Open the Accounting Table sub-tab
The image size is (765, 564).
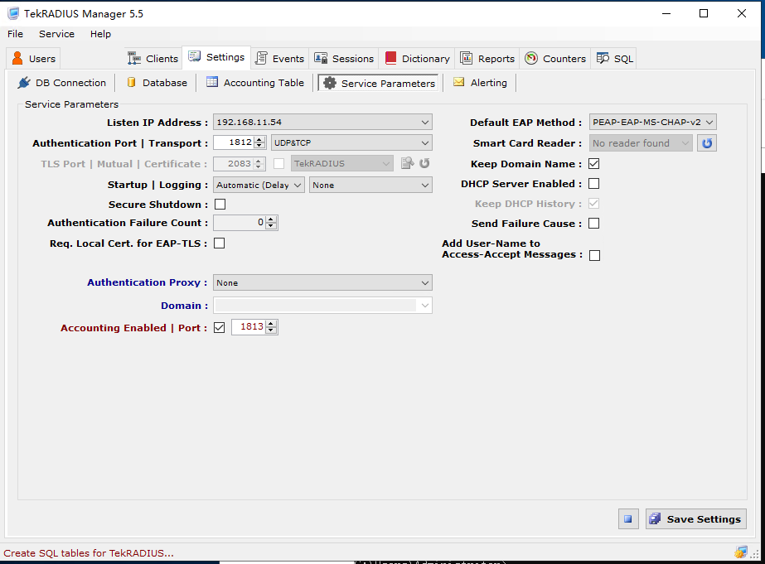(x=254, y=83)
